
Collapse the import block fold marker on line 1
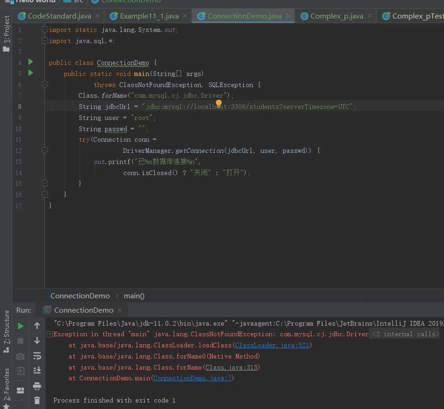tap(44, 30)
